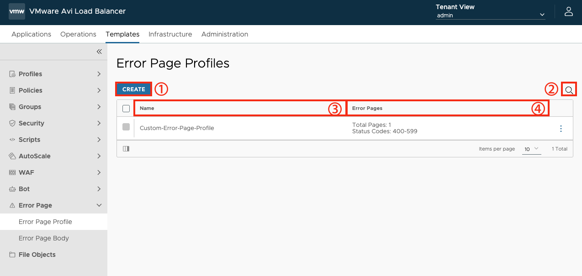Expand the WAF section chevron
Image resolution: width=582 pixels, height=276 pixels.
(x=99, y=172)
